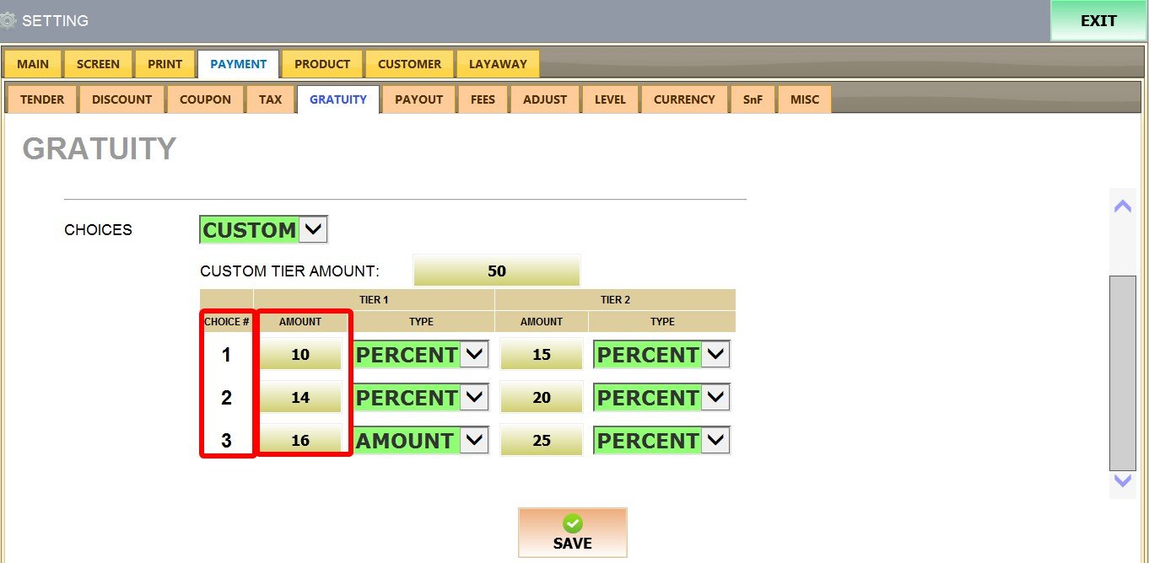Open Tier 1 AMOUNT type dropdown for choice 3
Image resolution: width=1149 pixels, height=563 pixels.
click(x=474, y=440)
